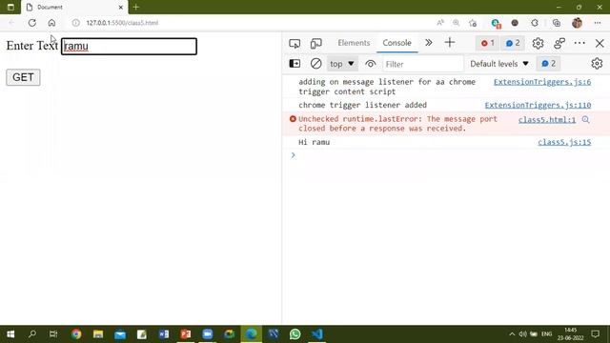Refresh the page with the reload icon
The width and height of the screenshot is (610, 343).
(31, 23)
